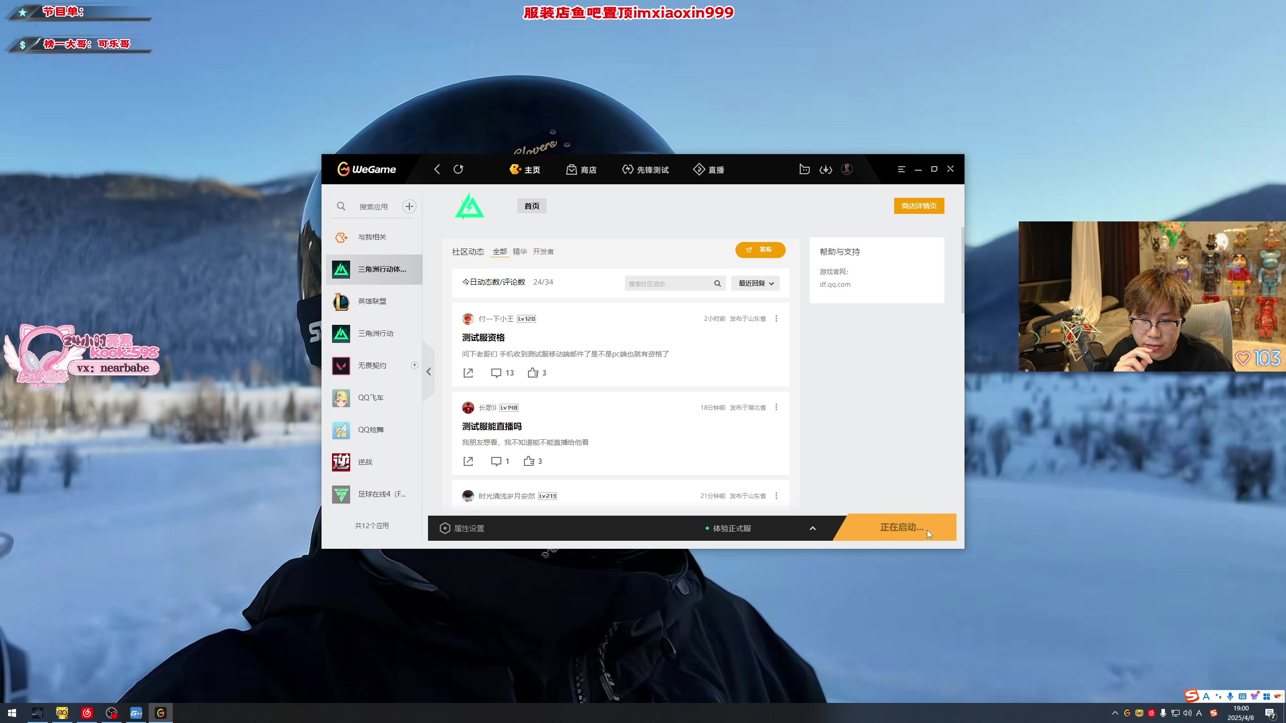Open the 主页 home tab
This screenshot has height=723, width=1286.
[525, 170]
